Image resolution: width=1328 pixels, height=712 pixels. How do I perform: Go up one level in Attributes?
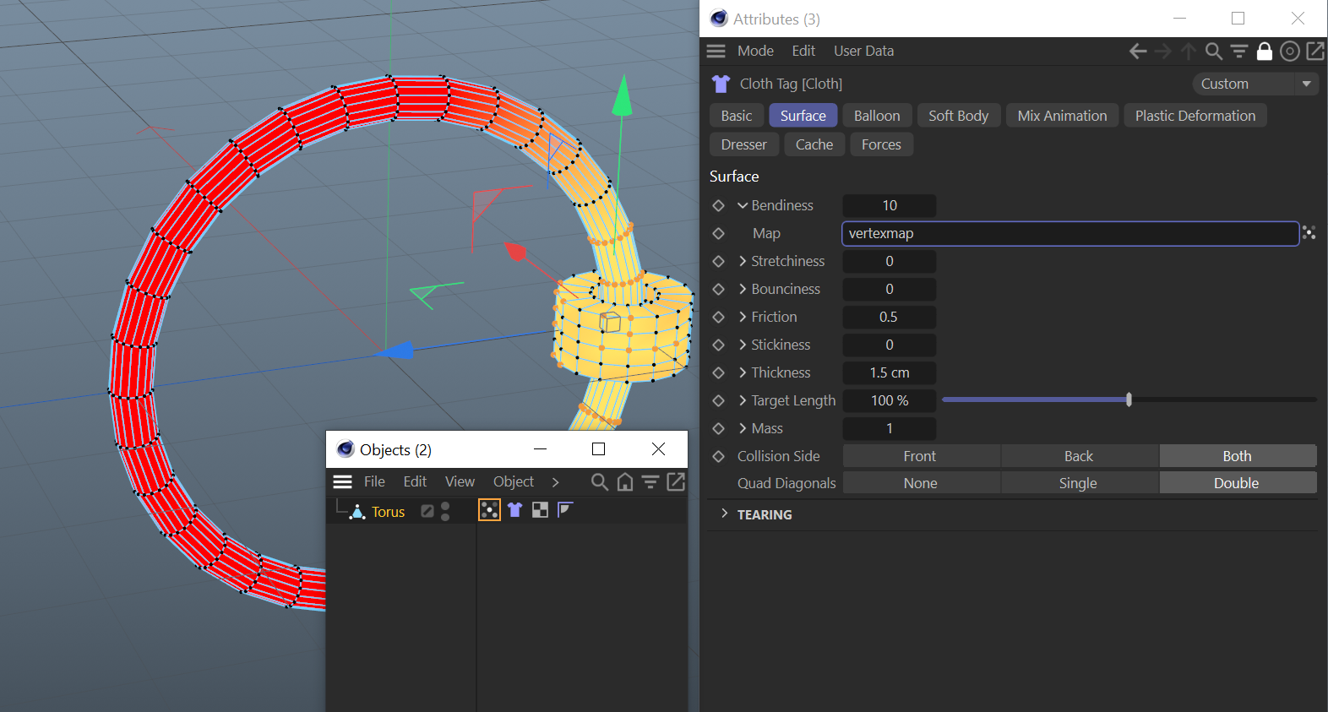[1189, 52]
